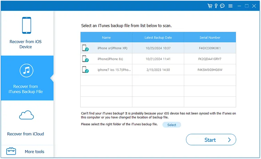This screenshot has width=261, height=159.
Task: Click the iPhone XR backup device icon
Action: point(85,48)
